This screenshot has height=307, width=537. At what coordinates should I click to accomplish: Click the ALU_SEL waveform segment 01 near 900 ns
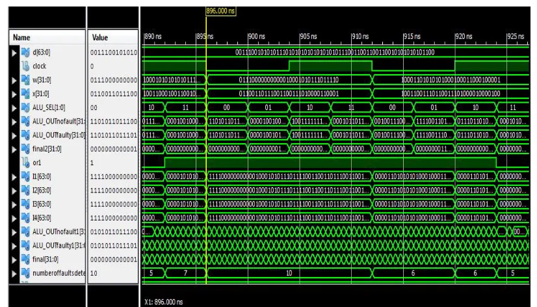coord(268,107)
